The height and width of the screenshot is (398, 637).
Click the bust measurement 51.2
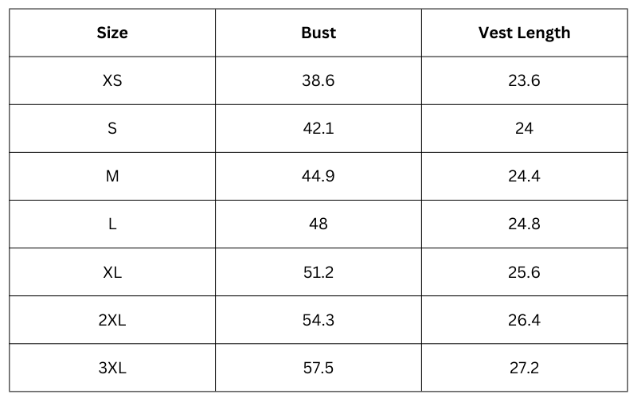pyautogui.click(x=318, y=272)
